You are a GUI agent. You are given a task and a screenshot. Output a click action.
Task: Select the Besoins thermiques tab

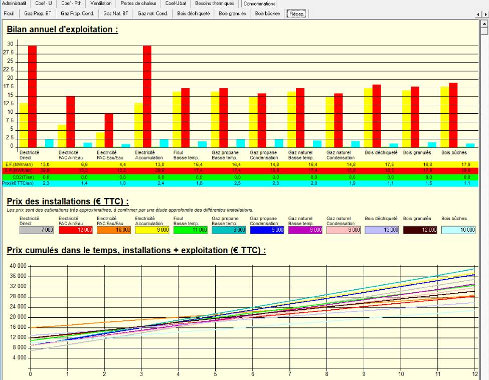215,4
